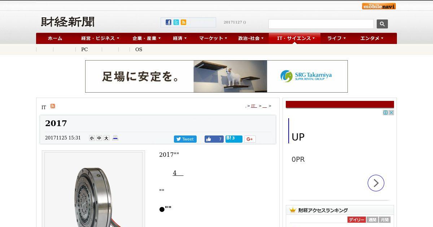The image size is (433, 227).
Task: Click the UP sidebar advertisement text
Action: [298, 137]
